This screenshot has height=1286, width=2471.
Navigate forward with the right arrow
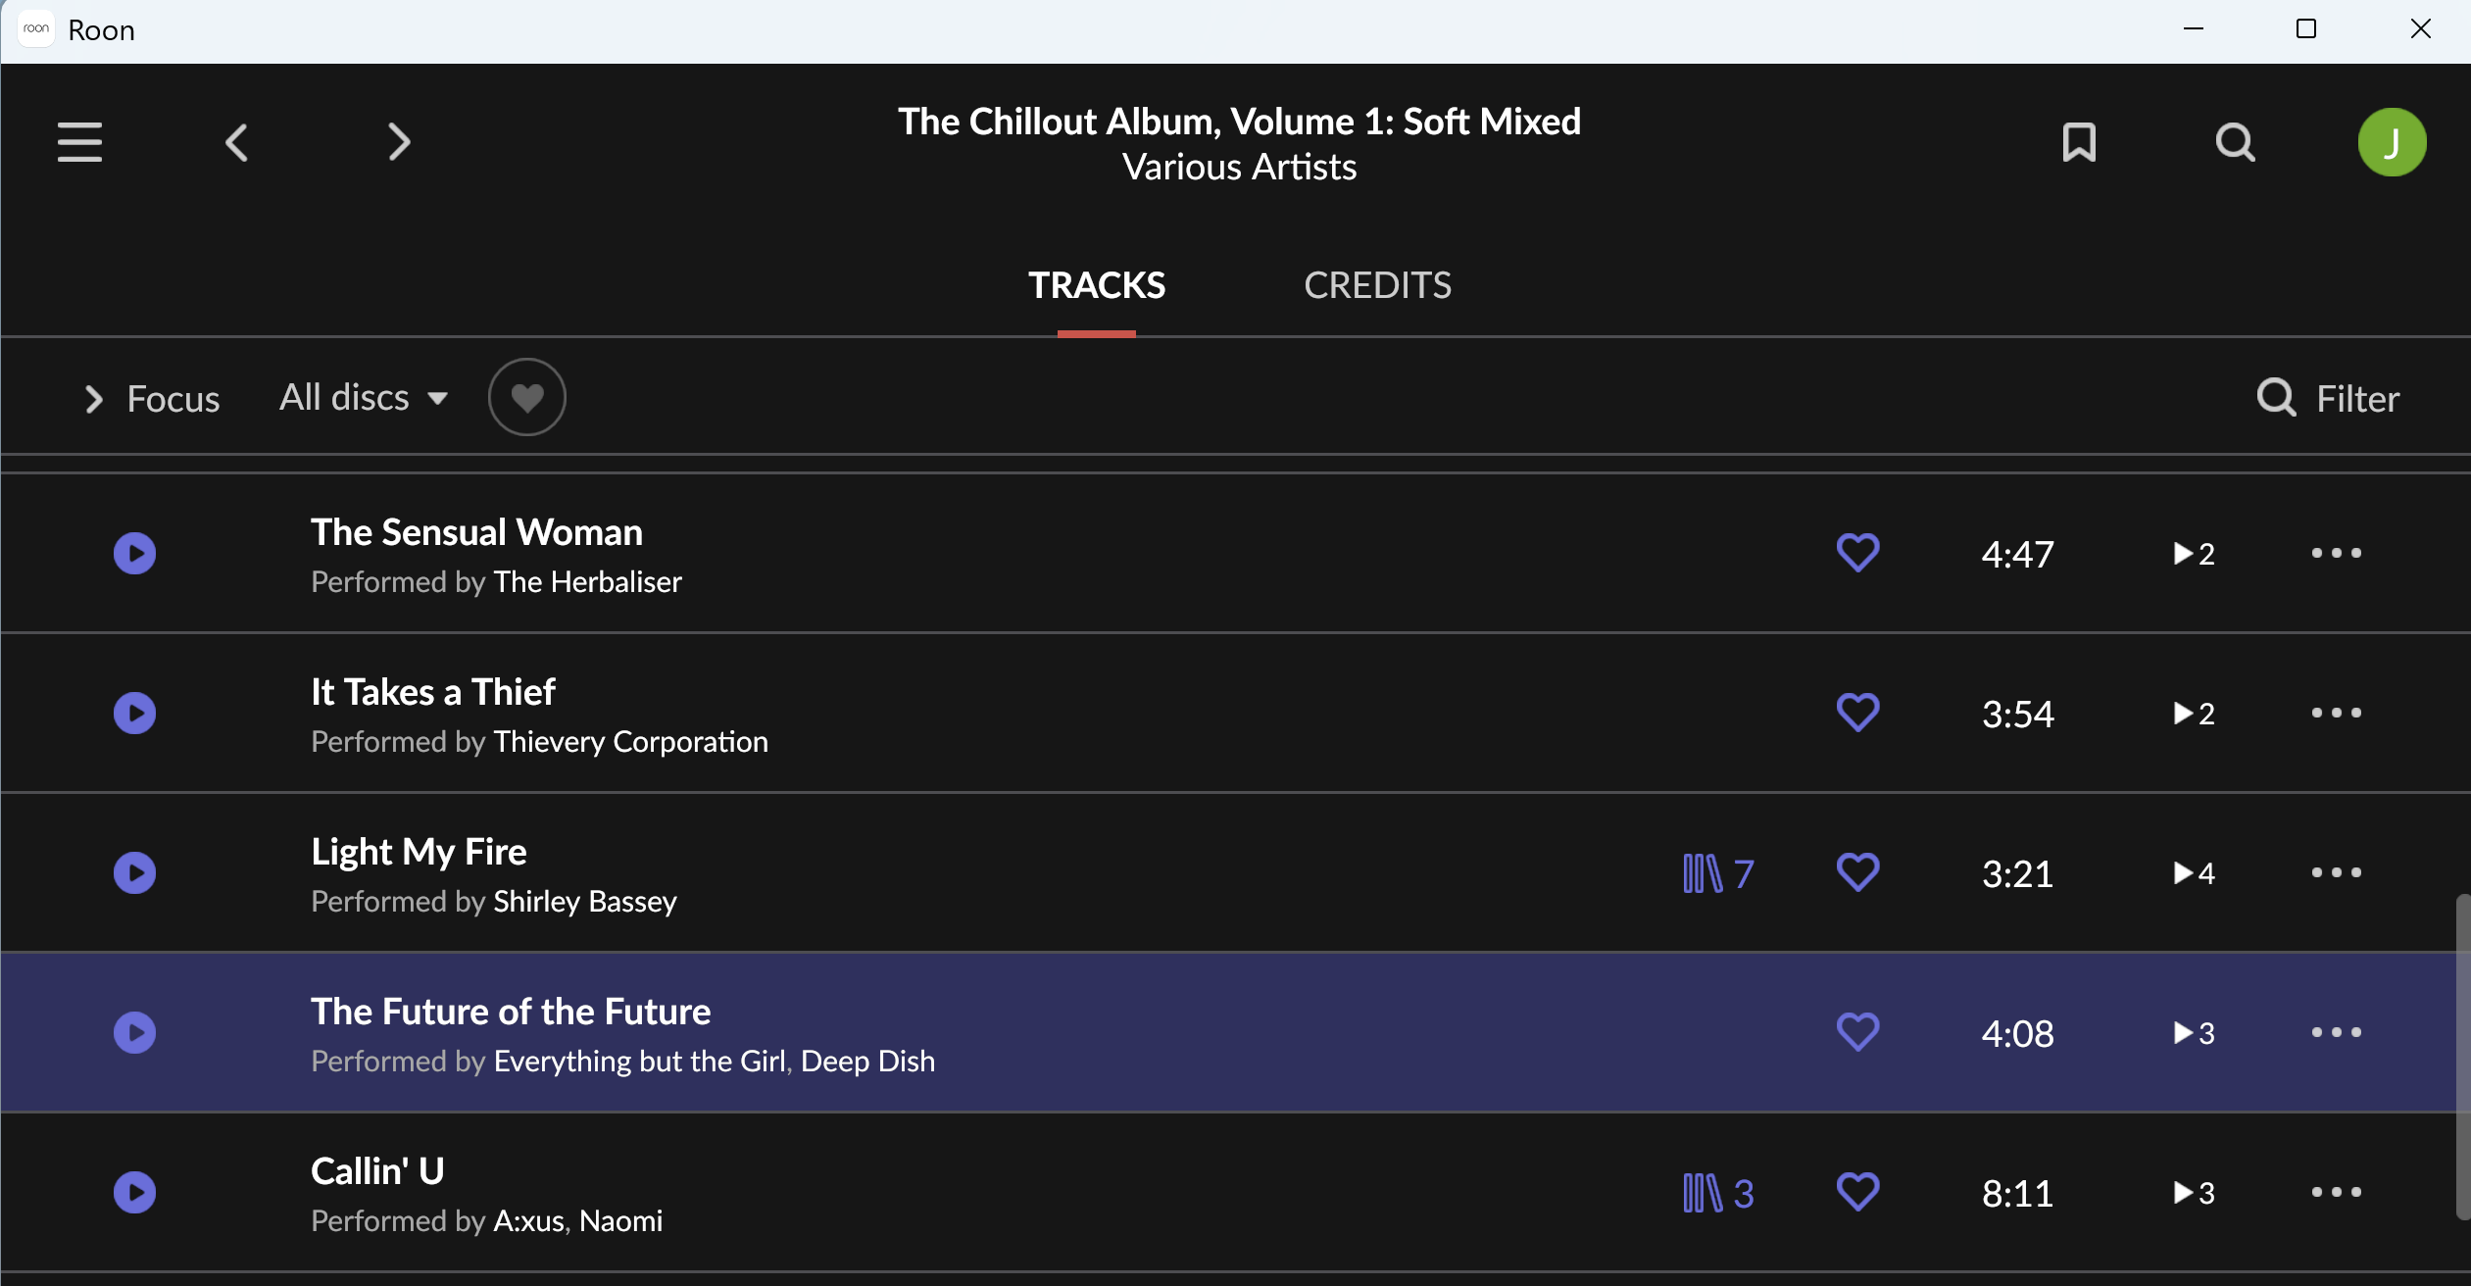point(398,142)
